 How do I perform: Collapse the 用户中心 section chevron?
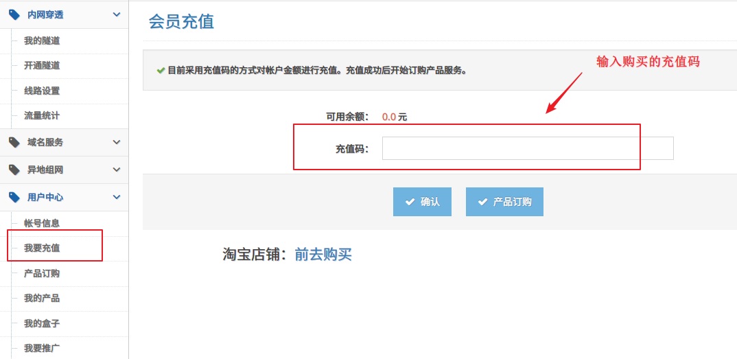tap(116, 197)
